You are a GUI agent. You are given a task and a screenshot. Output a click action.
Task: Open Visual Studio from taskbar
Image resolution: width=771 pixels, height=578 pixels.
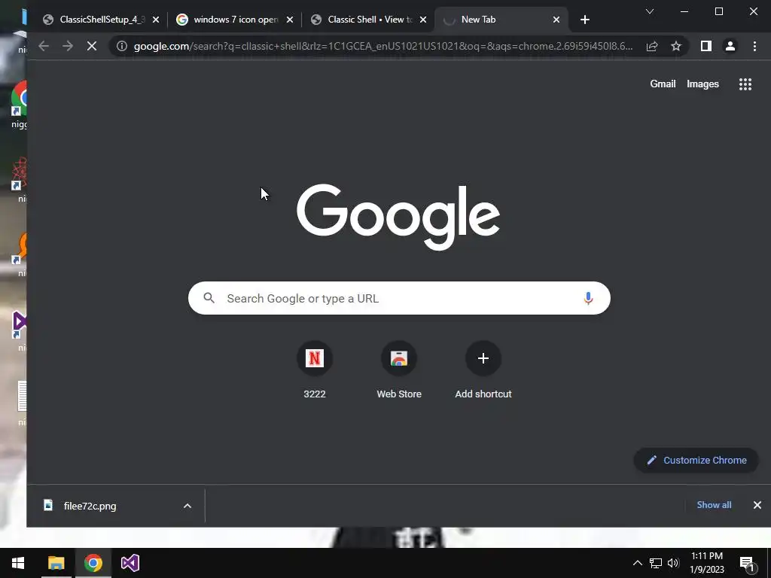[x=130, y=563]
